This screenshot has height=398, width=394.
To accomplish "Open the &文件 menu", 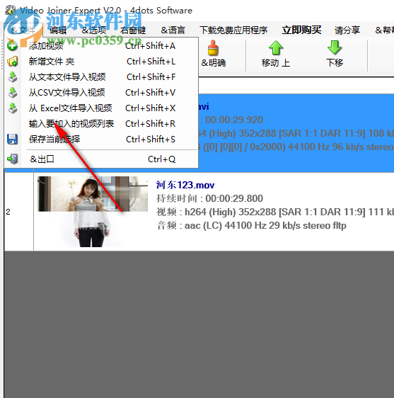I will 23,30.
